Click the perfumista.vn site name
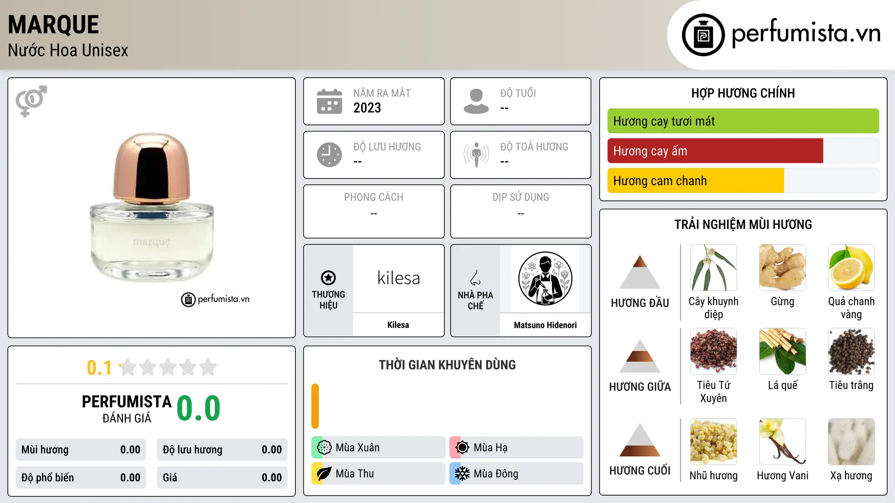Image resolution: width=895 pixels, height=503 pixels. click(806, 33)
